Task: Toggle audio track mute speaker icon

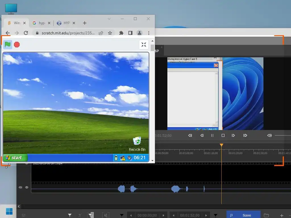Action: [20, 187]
